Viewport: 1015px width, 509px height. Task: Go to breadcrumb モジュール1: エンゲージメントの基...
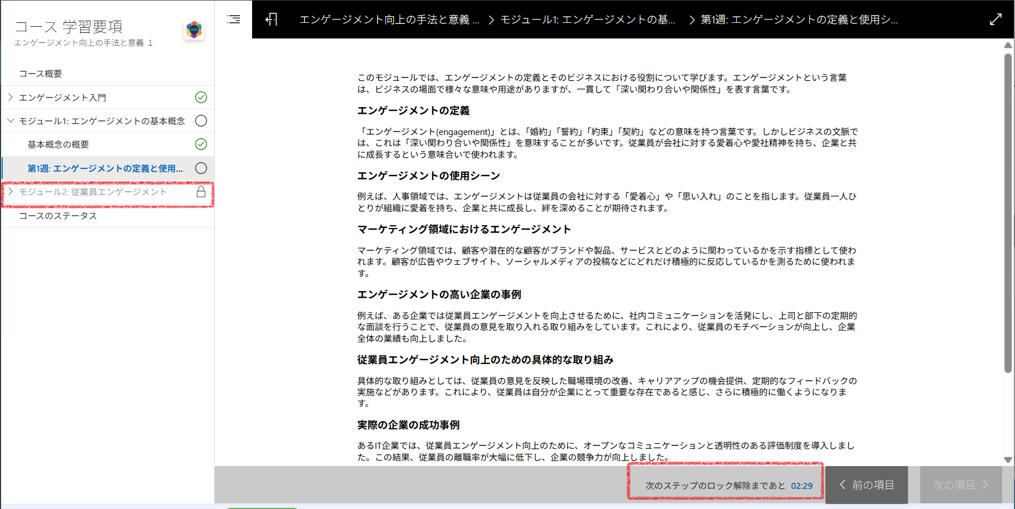[588, 20]
